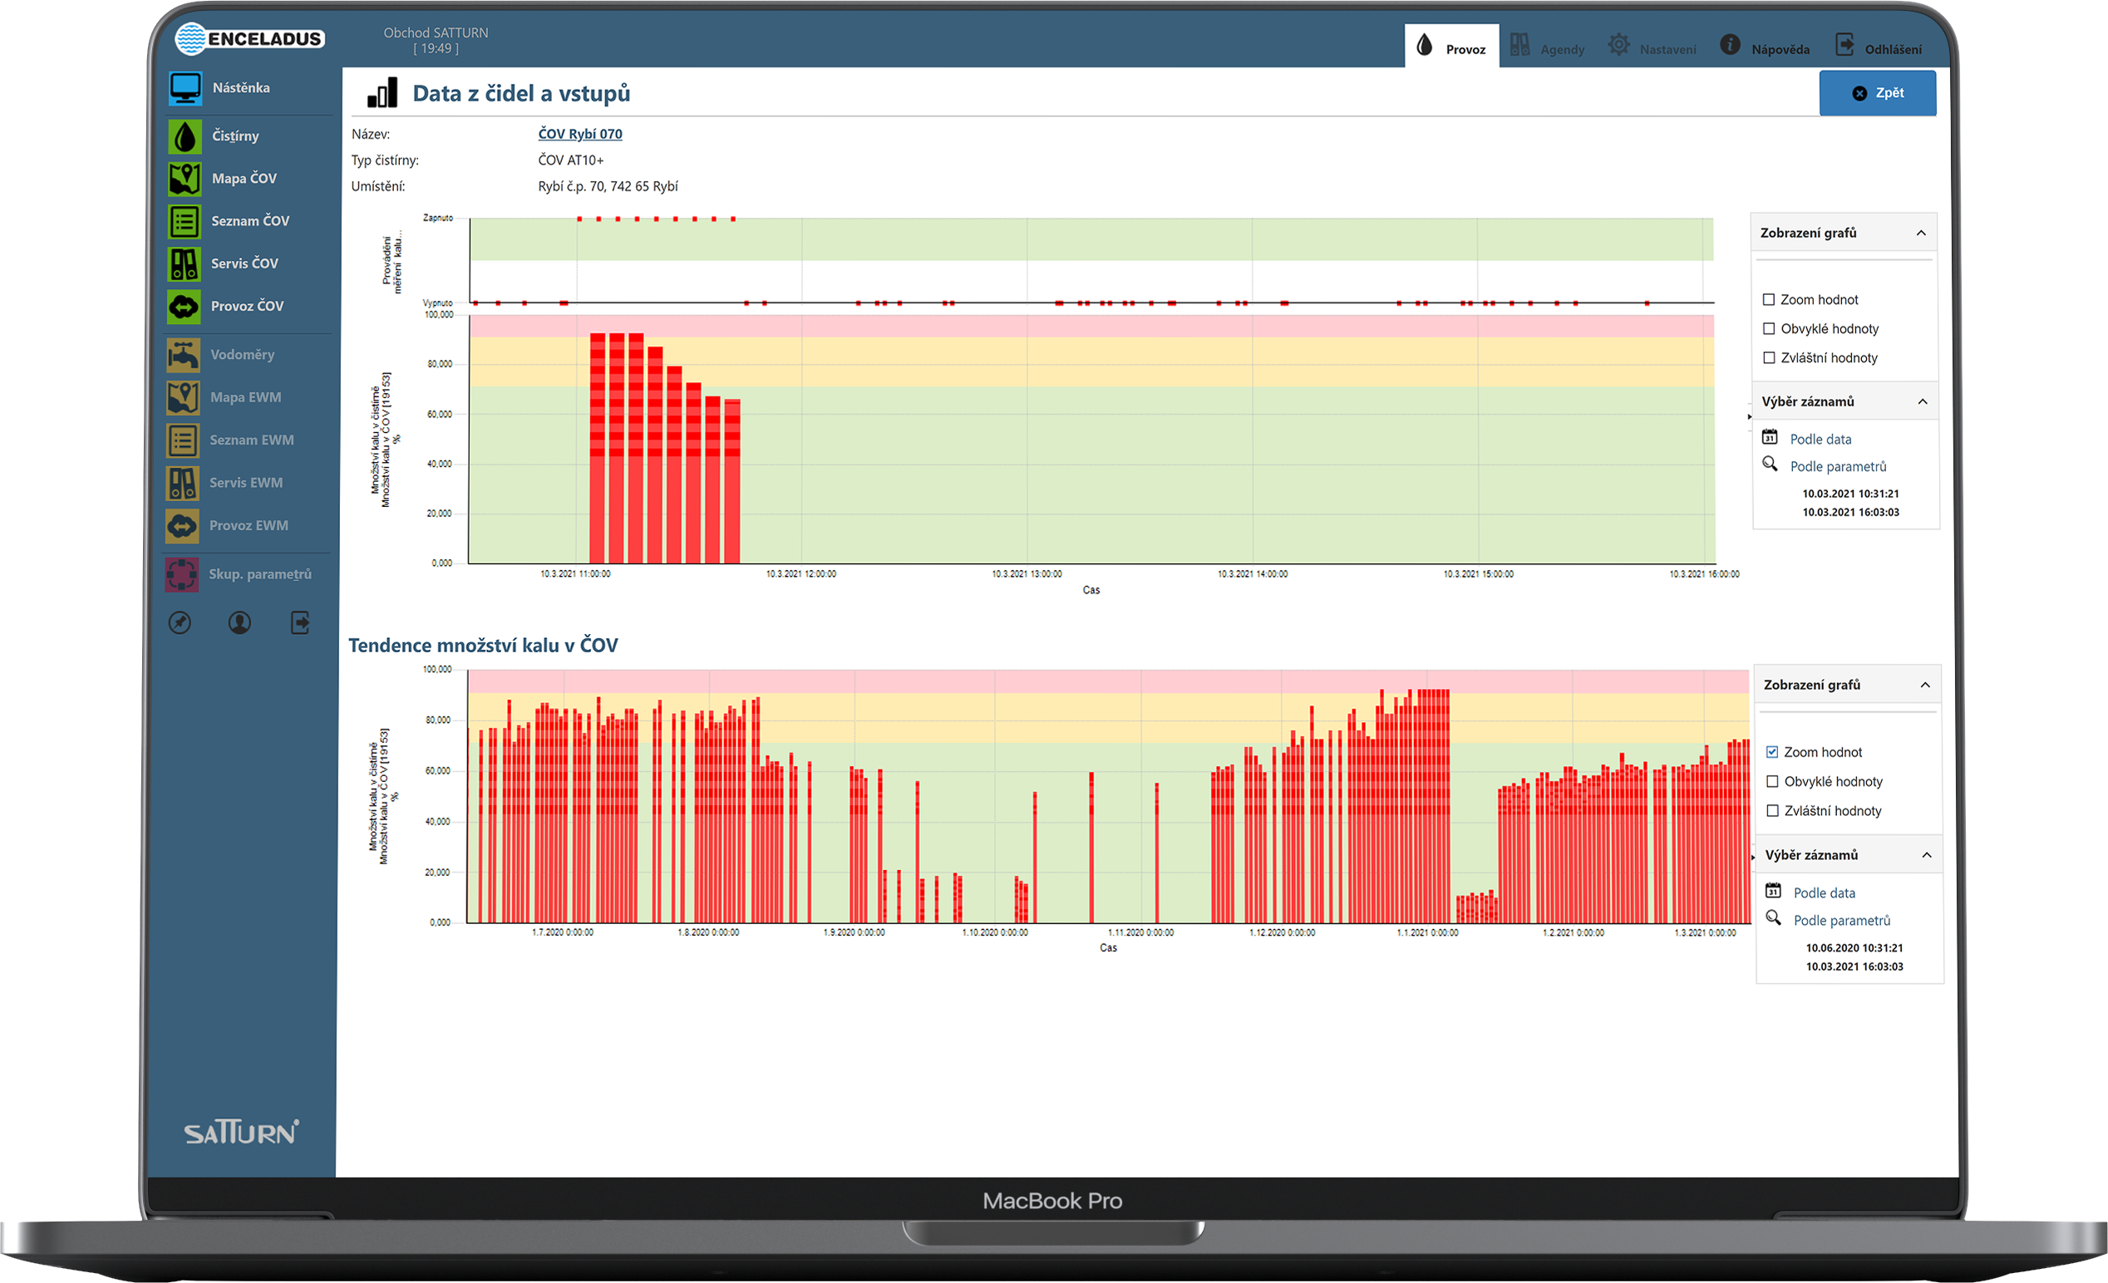Click the Nápověda info icon
Image resolution: width=2108 pixels, height=1283 pixels.
(x=1729, y=46)
